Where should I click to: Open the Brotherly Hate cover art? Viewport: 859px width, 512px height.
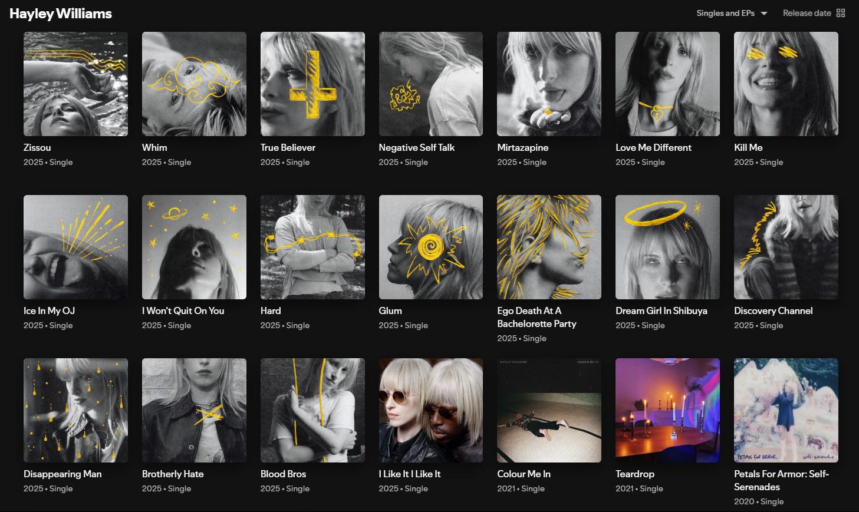click(194, 410)
